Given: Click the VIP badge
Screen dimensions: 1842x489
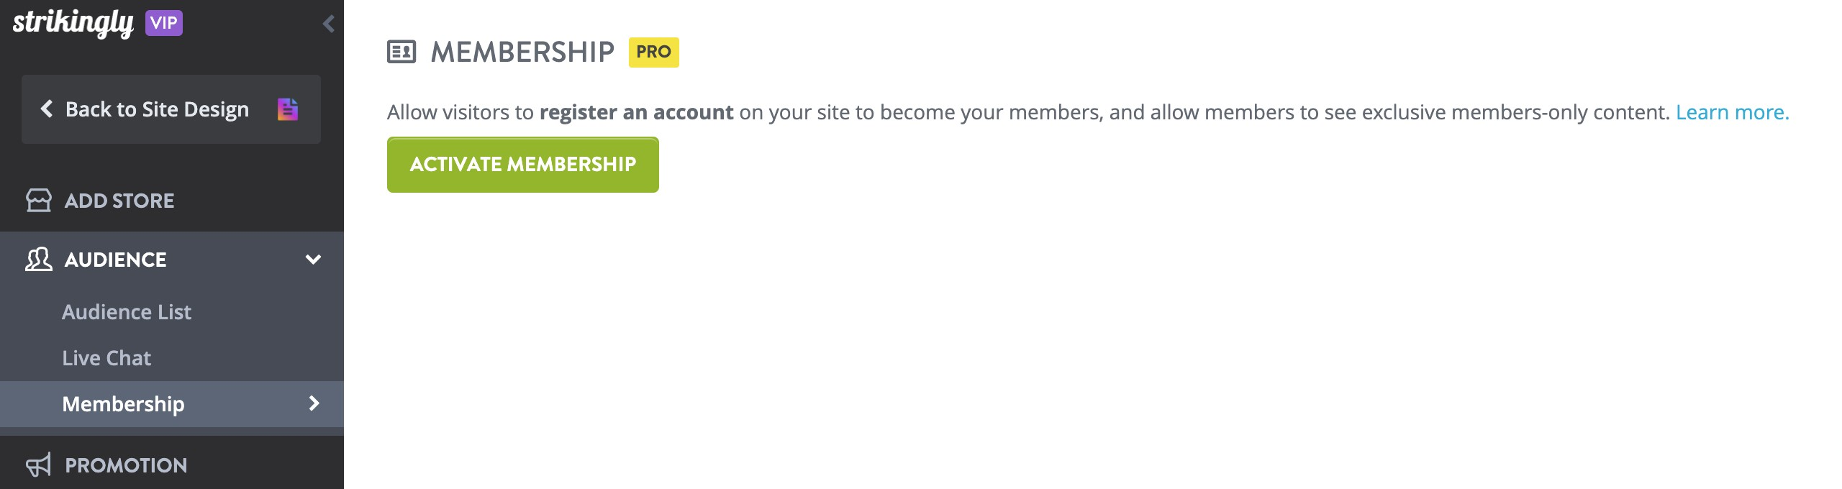Looking at the screenshot, I should 164,22.
